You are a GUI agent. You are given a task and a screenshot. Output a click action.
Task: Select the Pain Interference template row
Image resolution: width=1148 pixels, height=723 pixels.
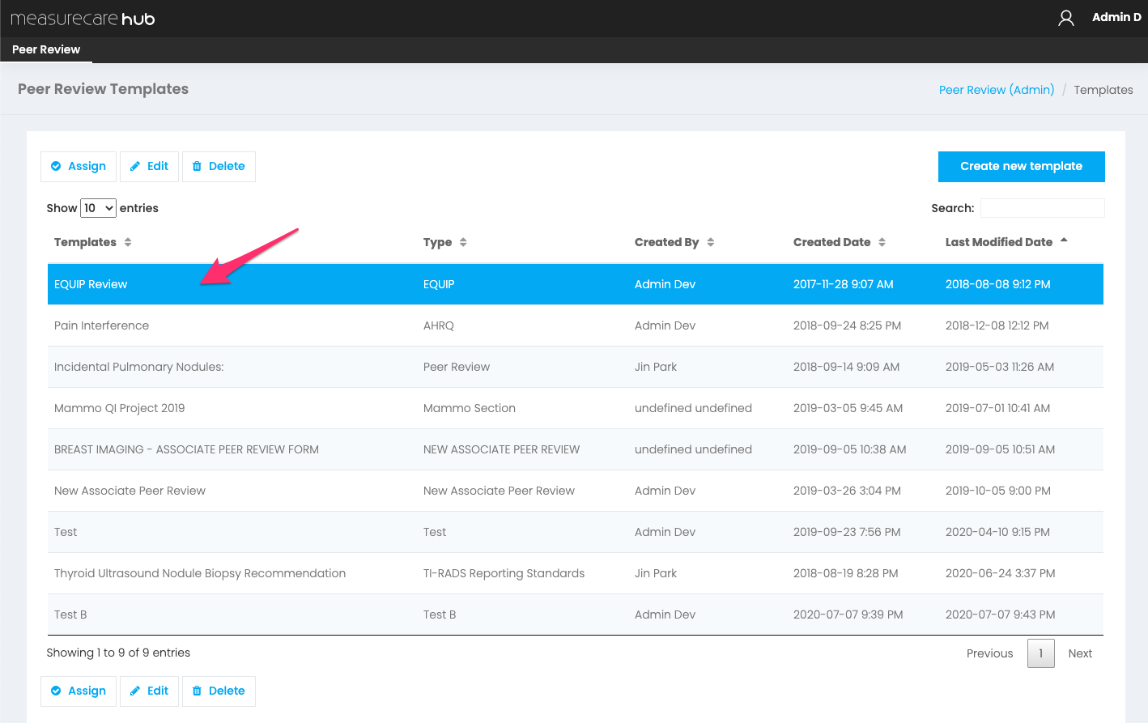point(576,325)
